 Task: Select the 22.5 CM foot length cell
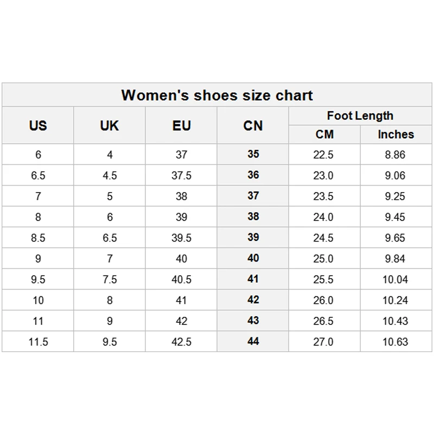click(x=323, y=155)
